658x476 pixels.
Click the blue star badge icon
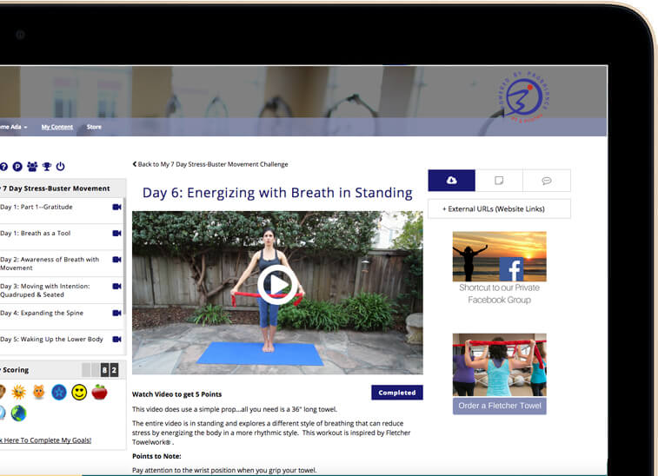pyautogui.click(x=59, y=393)
